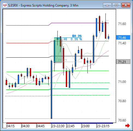Click the 70.60 price axis label
The height and width of the screenshot is (131, 133).
pos(122,120)
